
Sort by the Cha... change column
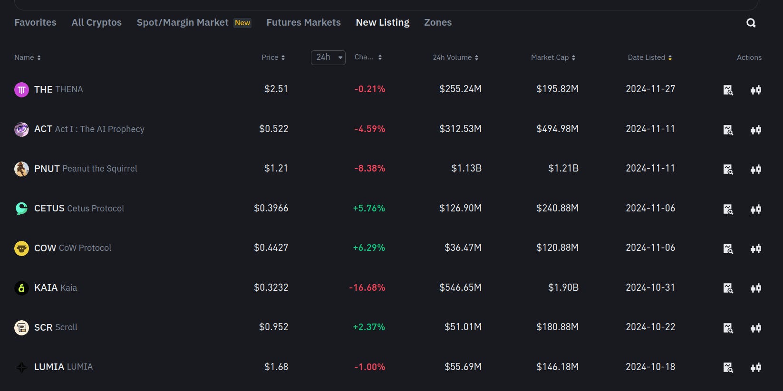(368, 57)
